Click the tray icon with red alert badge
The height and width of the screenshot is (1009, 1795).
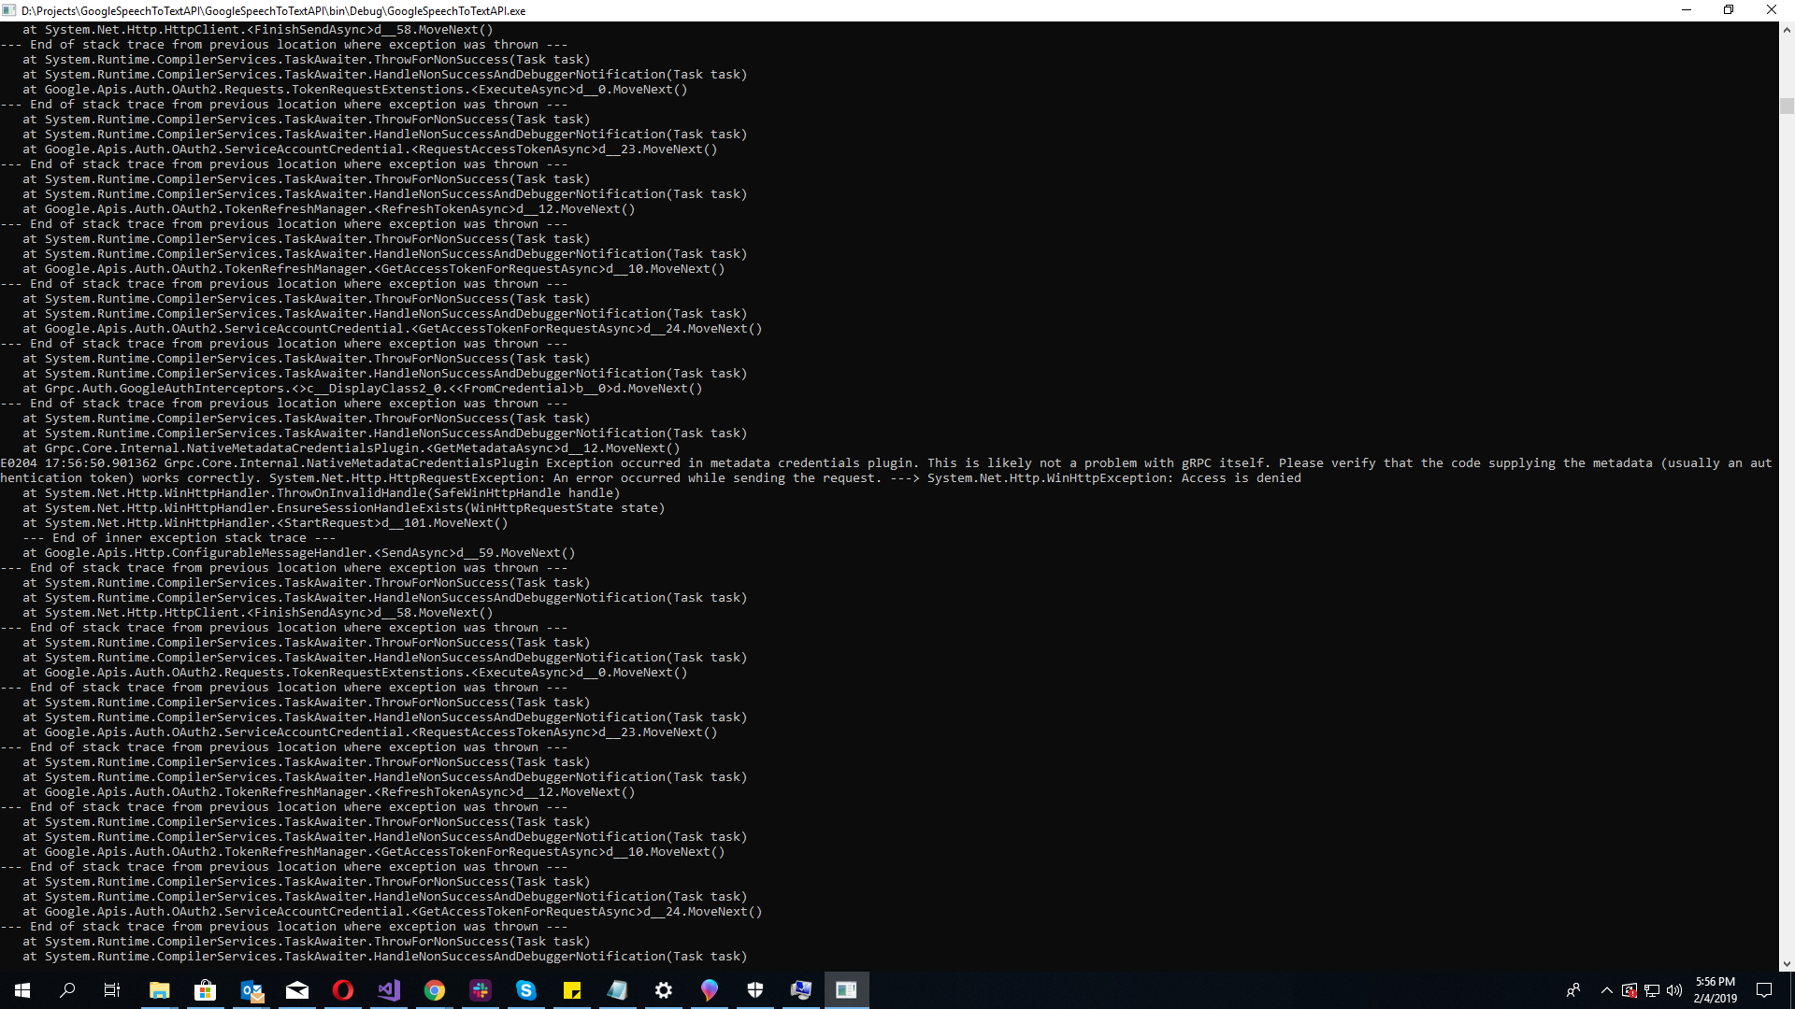(x=1630, y=990)
